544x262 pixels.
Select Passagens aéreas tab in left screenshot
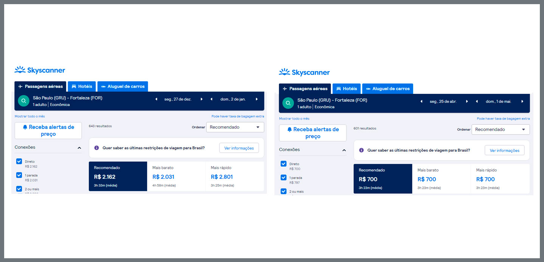point(40,86)
